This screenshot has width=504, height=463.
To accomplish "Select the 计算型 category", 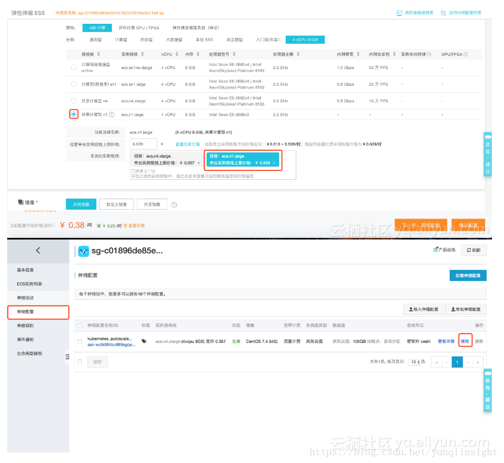I will point(121,40).
